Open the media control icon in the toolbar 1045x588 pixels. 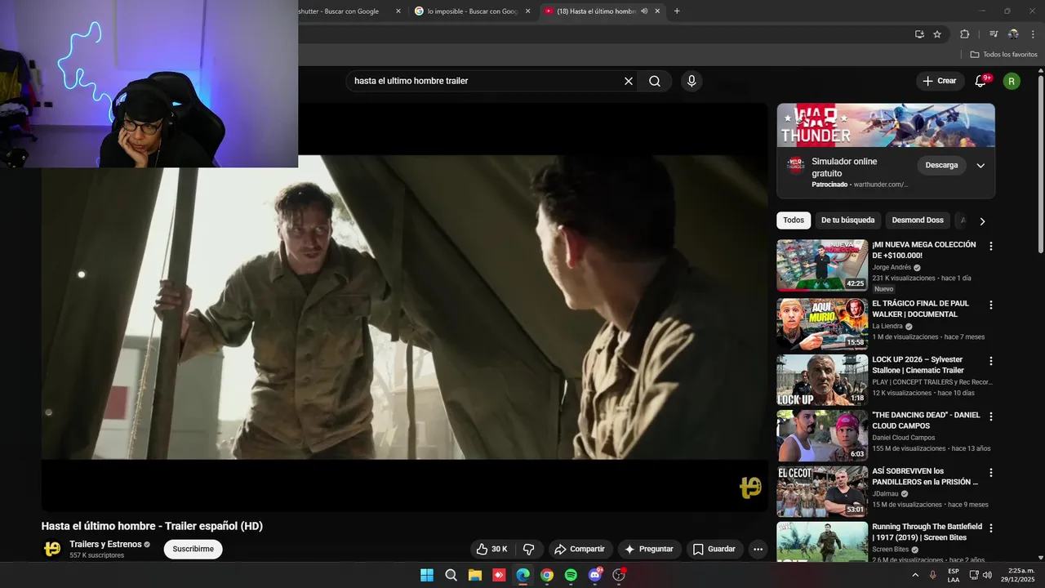click(994, 34)
